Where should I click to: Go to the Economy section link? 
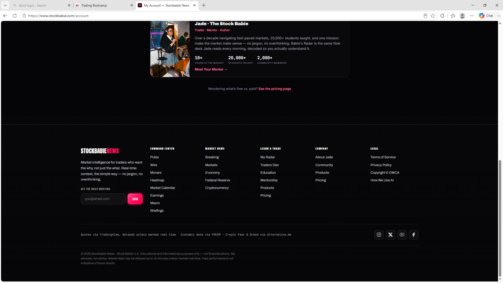212,173
